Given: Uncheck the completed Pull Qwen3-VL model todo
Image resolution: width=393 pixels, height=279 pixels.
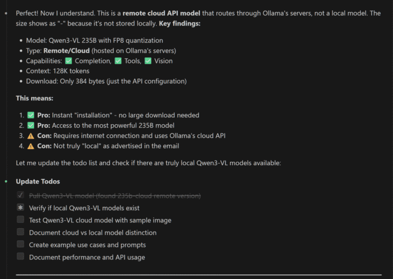Looking at the screenshot, I should [x=21, y=196].
